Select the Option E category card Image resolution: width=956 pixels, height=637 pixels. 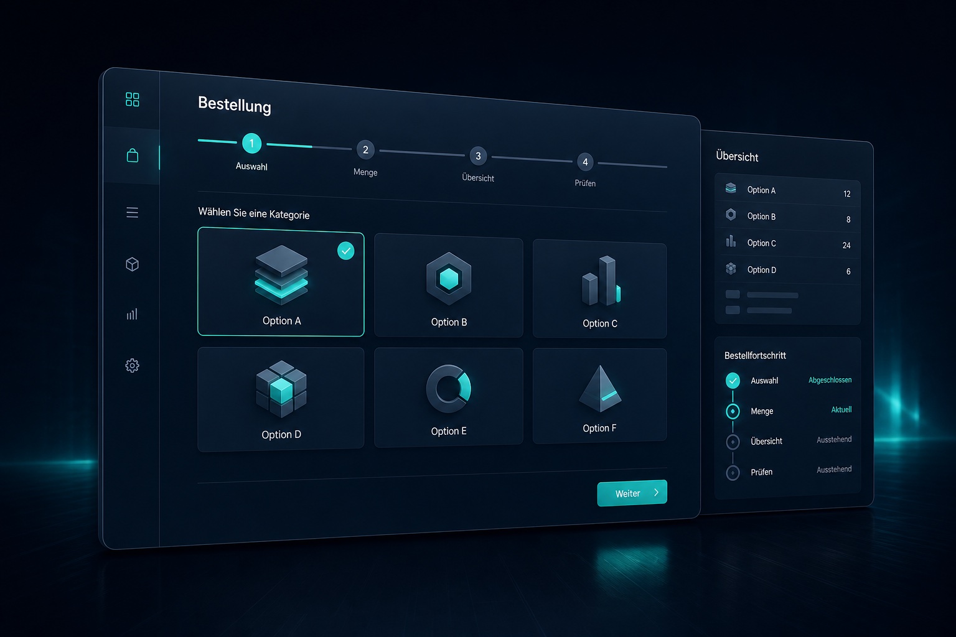[449, 397]
